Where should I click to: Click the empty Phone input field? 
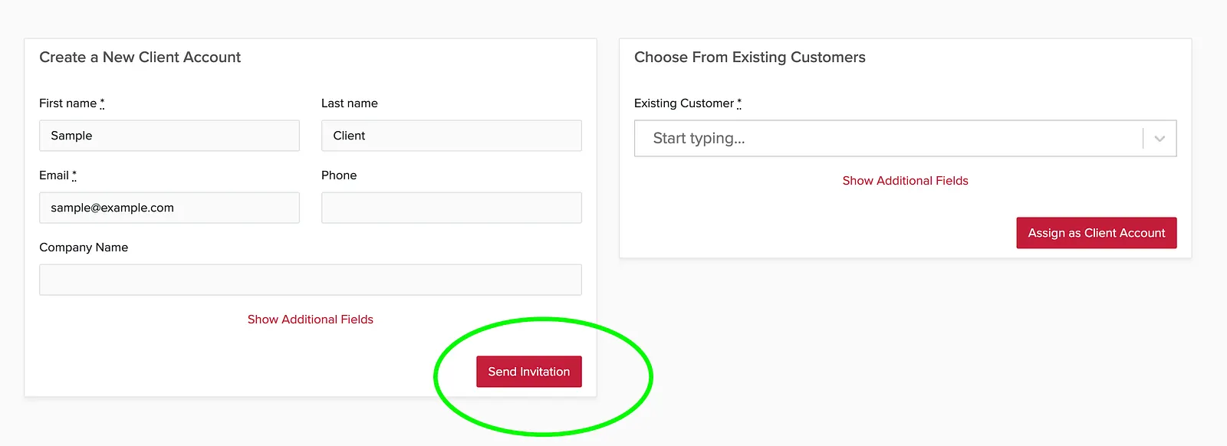point(452,208)
